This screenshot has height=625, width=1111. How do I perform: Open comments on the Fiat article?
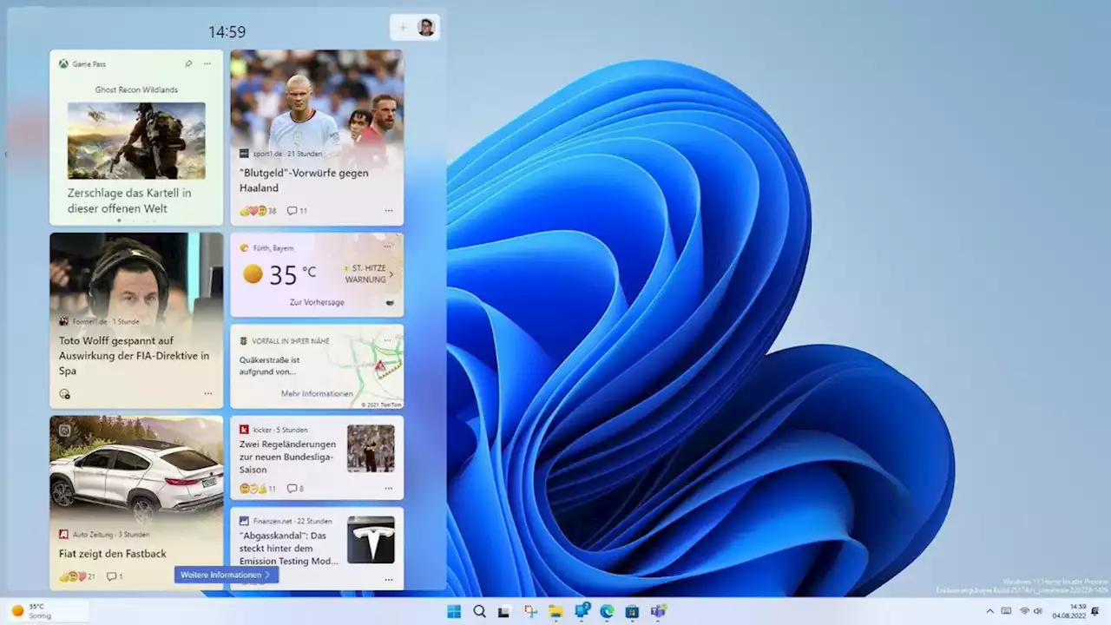(x=115, y=576)
